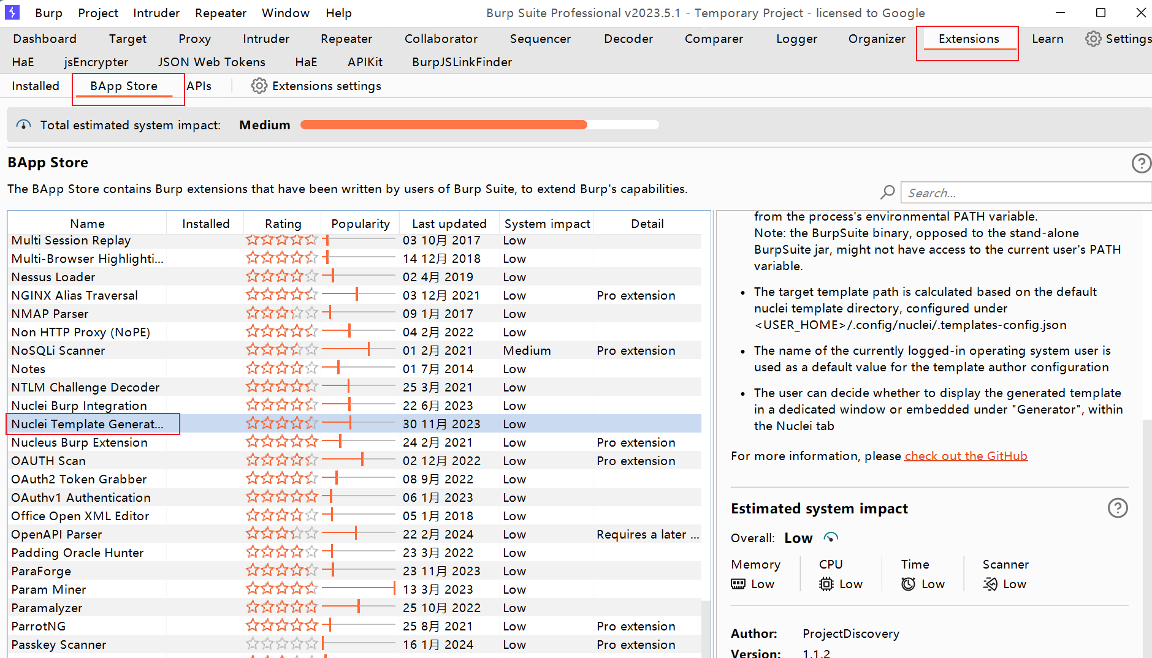This screenshot has height=658, width=1152.
Task: Sort by the Popularity column header
Action: coord(360,224)
